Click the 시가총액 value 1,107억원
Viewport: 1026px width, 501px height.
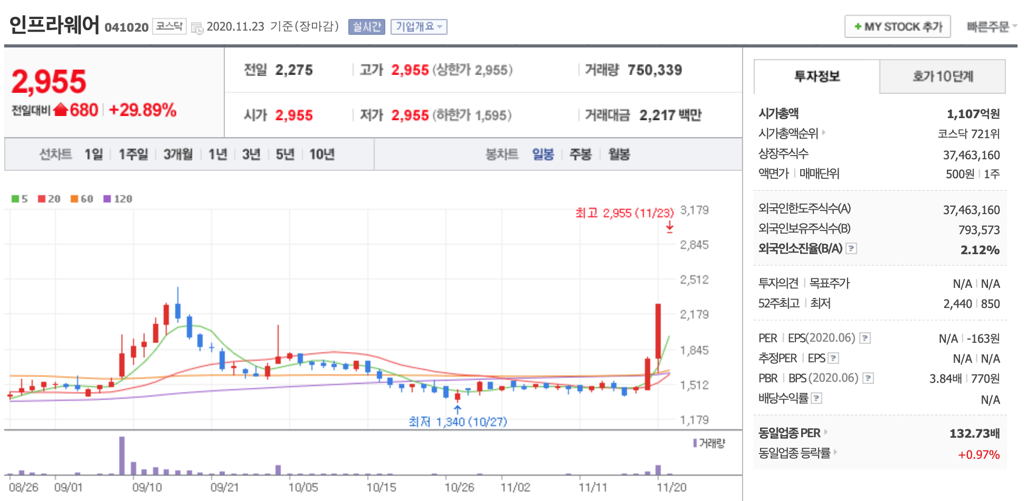(973, 114)
